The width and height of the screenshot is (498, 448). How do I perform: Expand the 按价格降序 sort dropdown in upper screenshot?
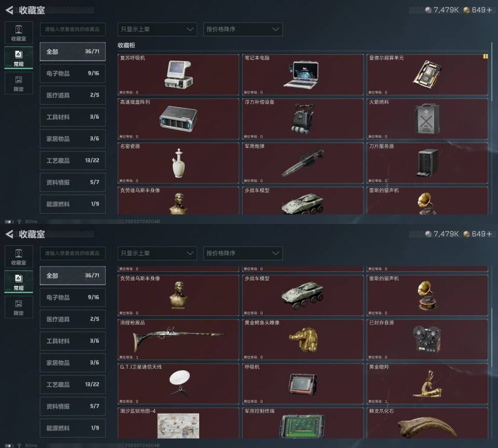pyautogui.click(x=243, y=29)
